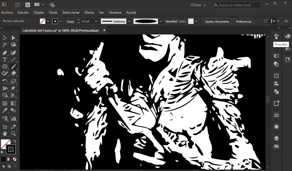Select the Hand tool
292x171 pixels.
click(x=5, y=134)
